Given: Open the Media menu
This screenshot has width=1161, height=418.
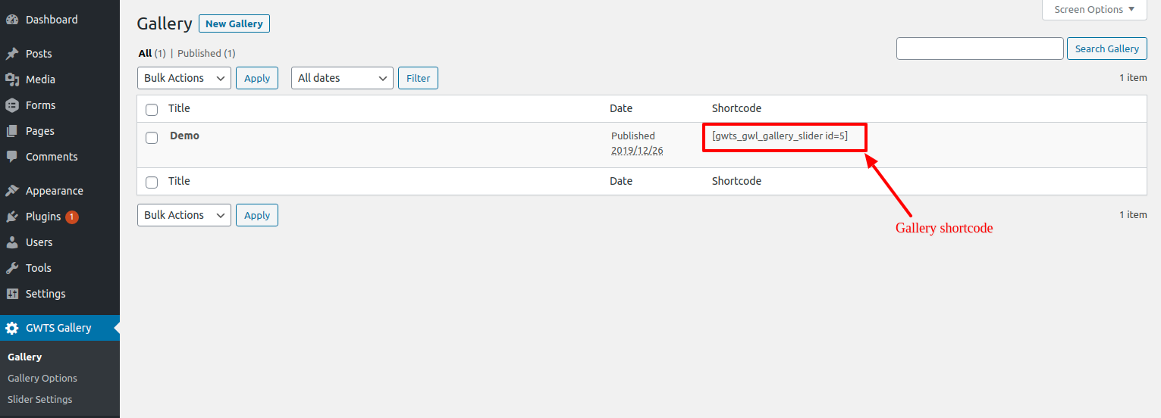Looking at the screenshot, I should pos(60,80).
